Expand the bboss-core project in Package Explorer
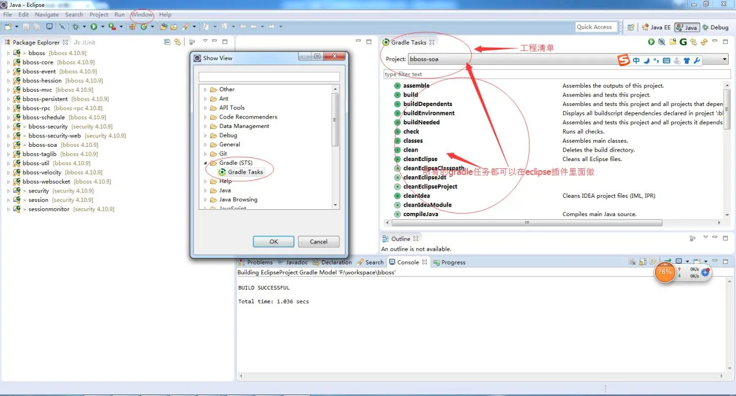The image size is (736, 396). (8, 62)
